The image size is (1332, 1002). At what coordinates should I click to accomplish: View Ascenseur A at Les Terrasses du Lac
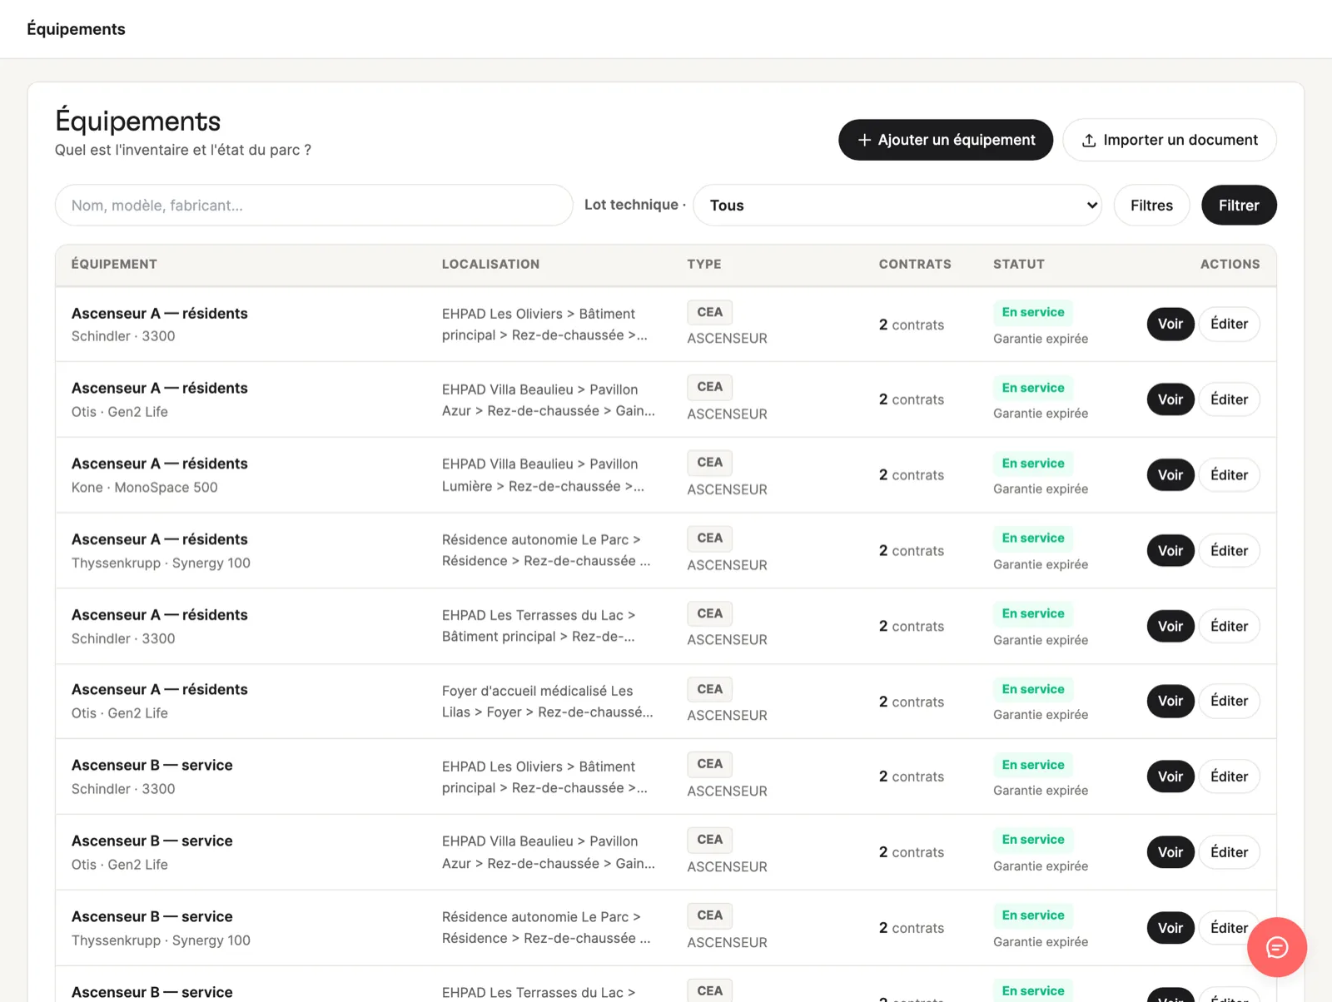tap(1170, 626)
